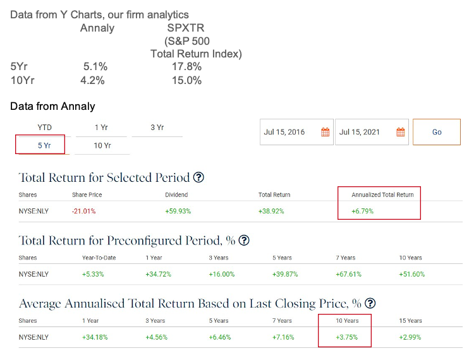Screen dimensions: 469x353
Task: Click help icon beside Average Annualised Total Return
Action: point(370,303)
